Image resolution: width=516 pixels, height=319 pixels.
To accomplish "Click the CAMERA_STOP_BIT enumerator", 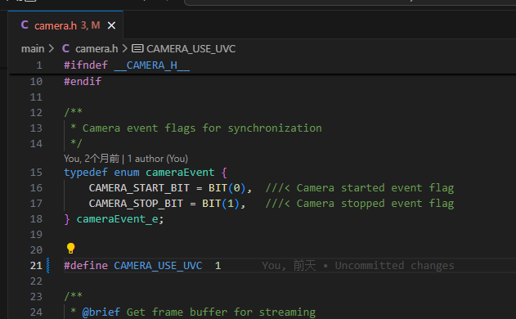I will 136,204.
